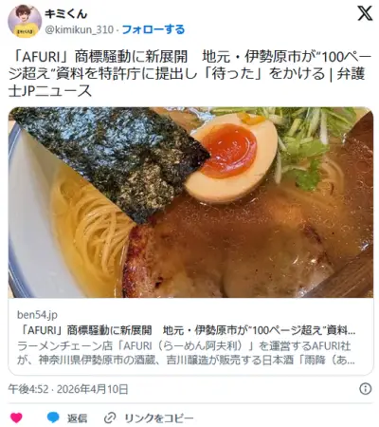Open the tweet info circle icon

[x=366, y=389]
